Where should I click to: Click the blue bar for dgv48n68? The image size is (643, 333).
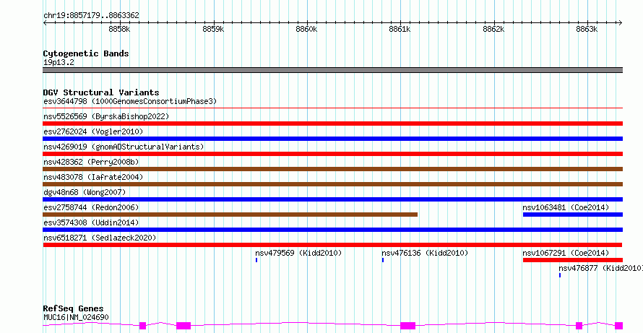[x=332, y=199]
